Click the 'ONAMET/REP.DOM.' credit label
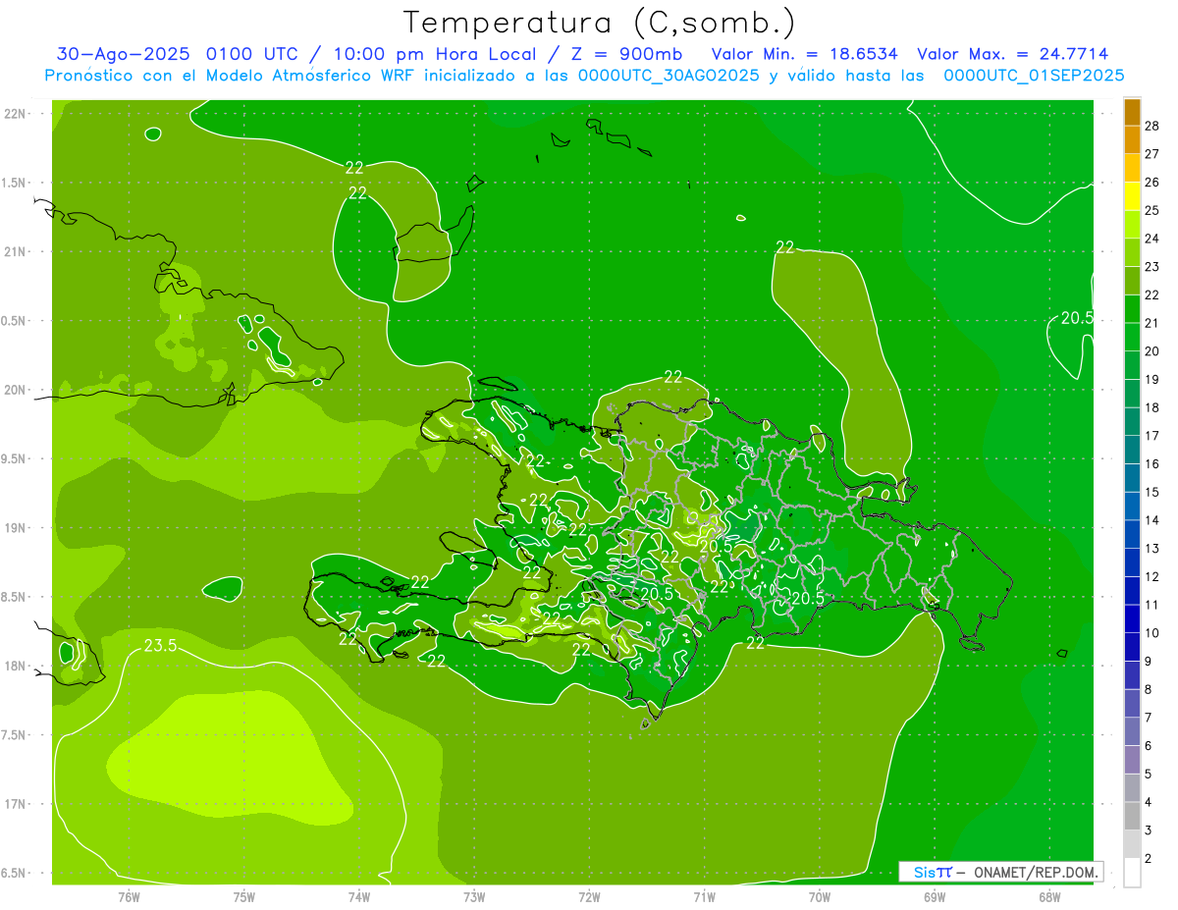 point(1038,872)
